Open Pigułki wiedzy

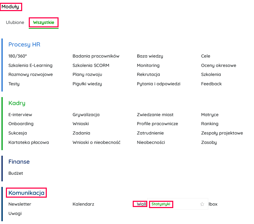[87, 84]
